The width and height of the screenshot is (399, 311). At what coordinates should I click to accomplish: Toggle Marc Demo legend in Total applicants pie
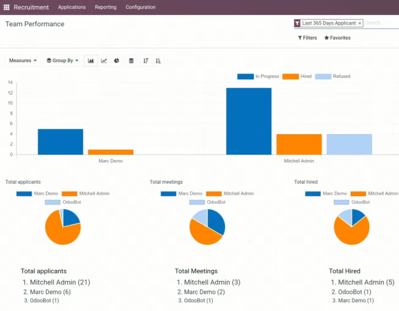click(37, 193)
